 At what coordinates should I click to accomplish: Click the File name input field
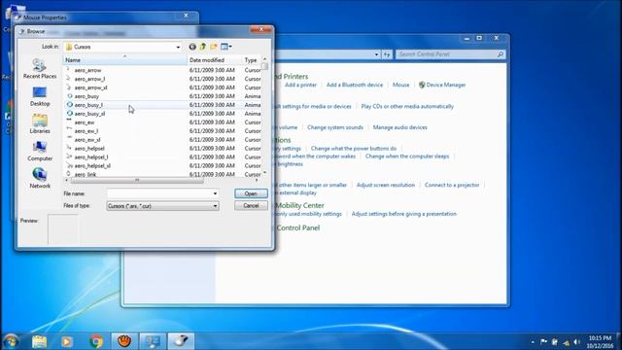159,193
